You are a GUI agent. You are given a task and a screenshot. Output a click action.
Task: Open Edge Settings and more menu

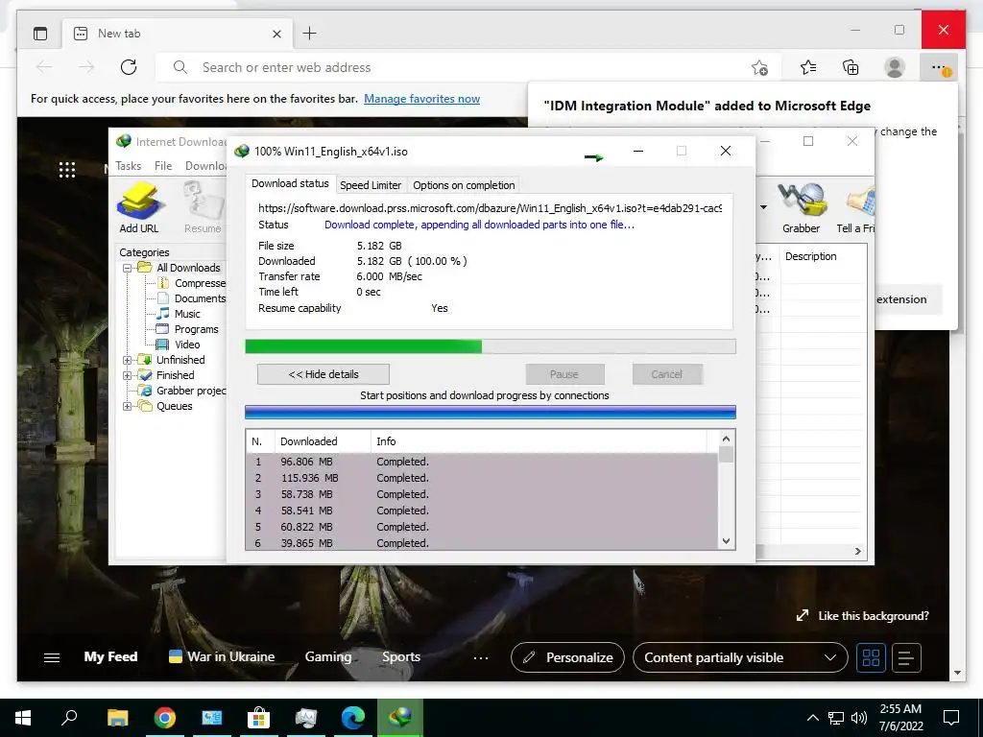point(939,67)
